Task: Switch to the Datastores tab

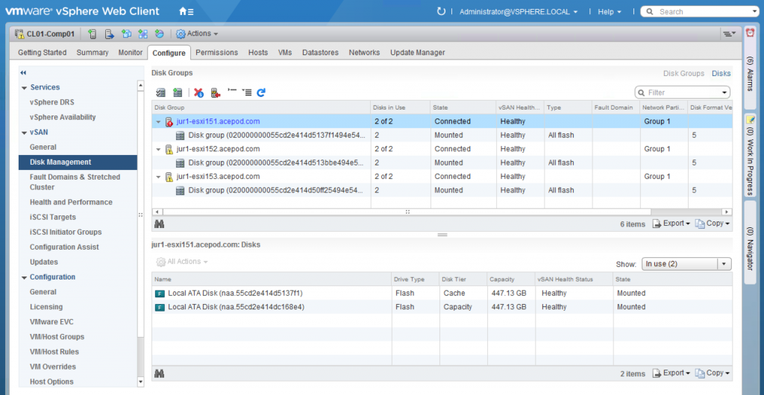Action: tap(320, 52)
